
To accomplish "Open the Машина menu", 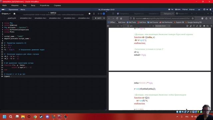I will pos(15,5).
